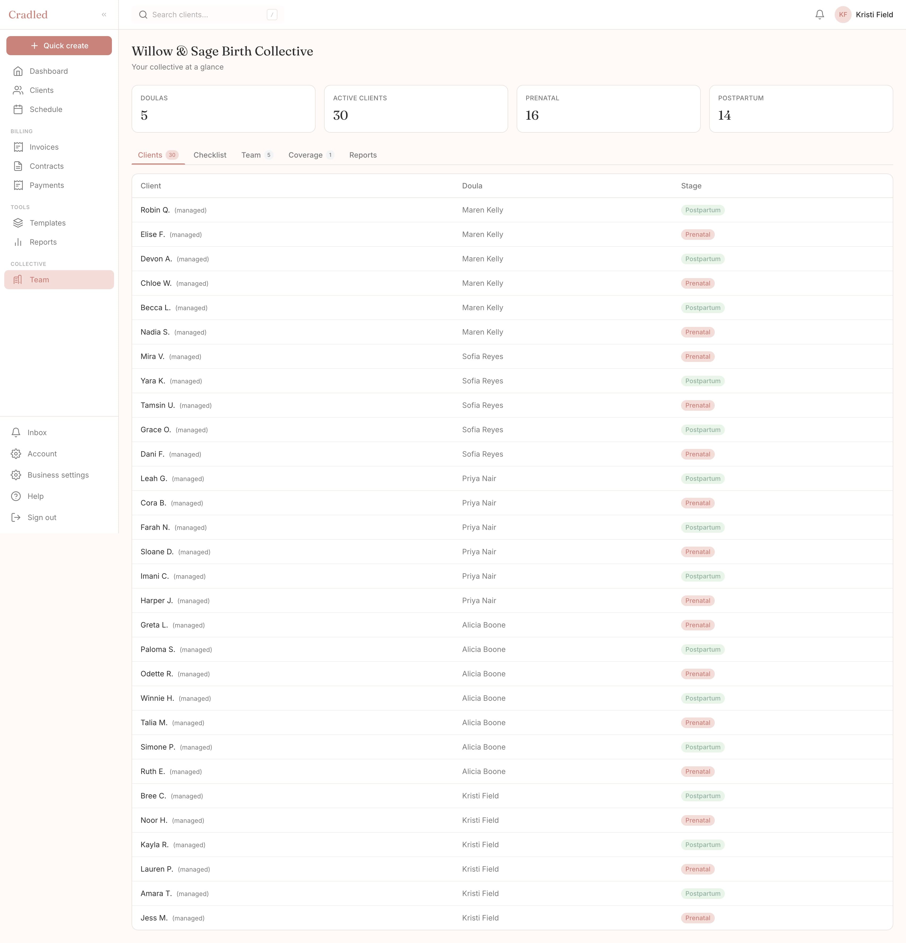Click the Contracts document icon
906x943 pixels.
tap(18, 166)
